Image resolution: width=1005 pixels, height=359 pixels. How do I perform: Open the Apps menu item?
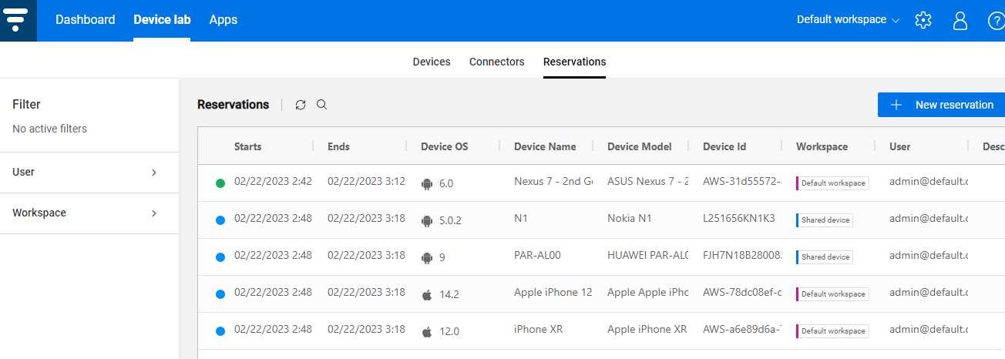pos(224,20)
